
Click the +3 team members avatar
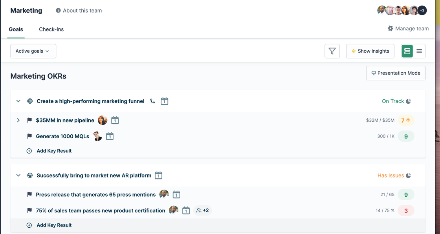422,11
